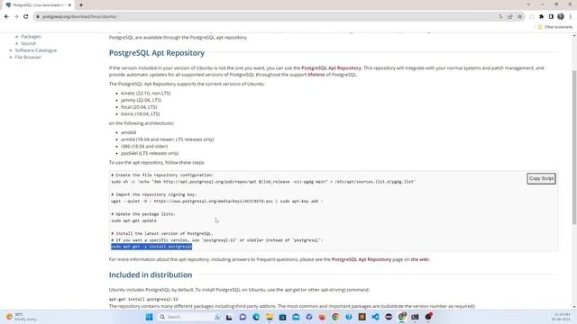Click the 'i386 (18.04 and older)' item
Screen dimensions: 577x324
point(144,146)
